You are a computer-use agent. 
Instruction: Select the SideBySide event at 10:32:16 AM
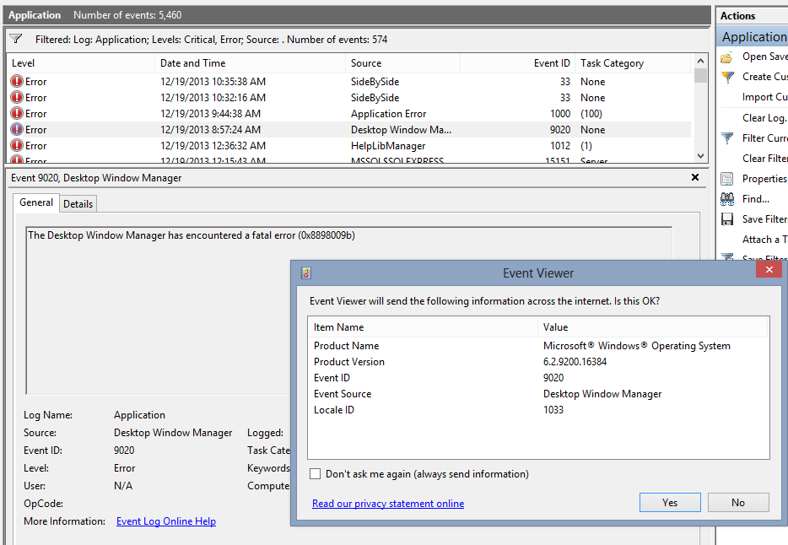click(x=349, y=98)
